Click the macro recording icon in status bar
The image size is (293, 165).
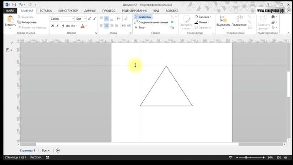tap(48, 158)
